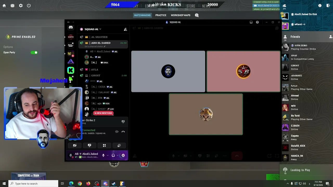Select the tiger avatar video tile
Viewport: 333px width, 187px height.
pos(206,114)
